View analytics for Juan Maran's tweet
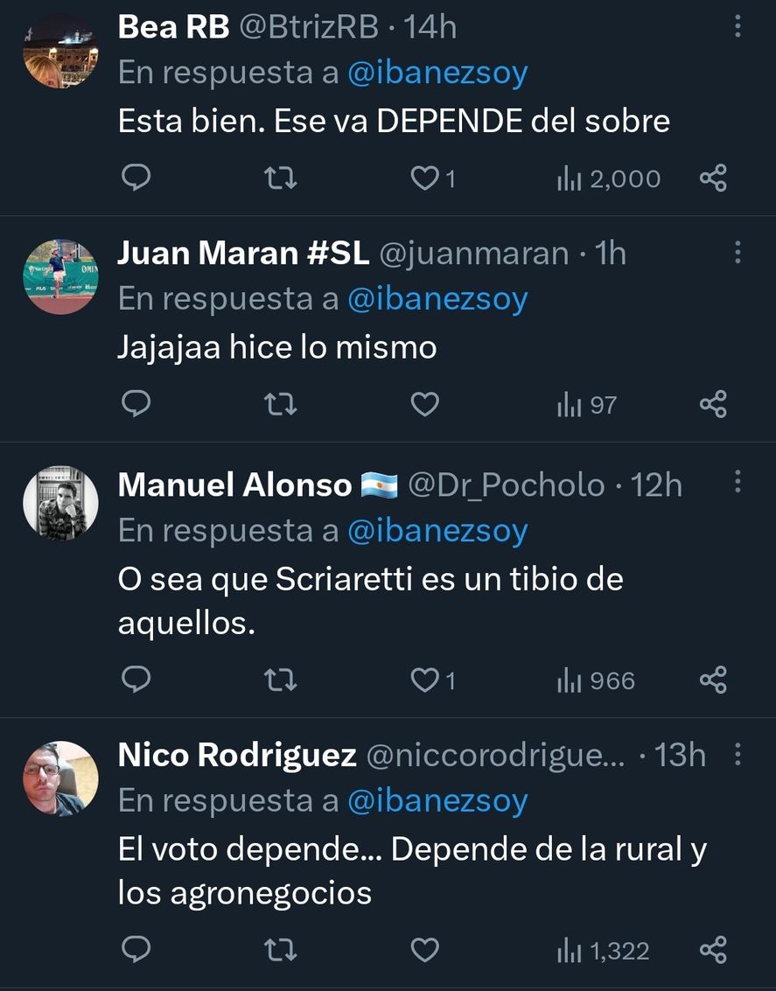The image size is (776, 991). (587, 405)
